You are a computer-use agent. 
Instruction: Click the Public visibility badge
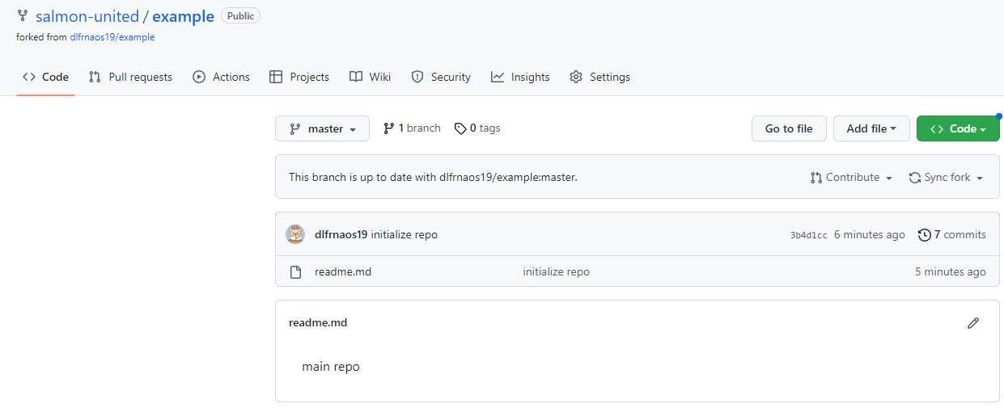click(240, 15)
